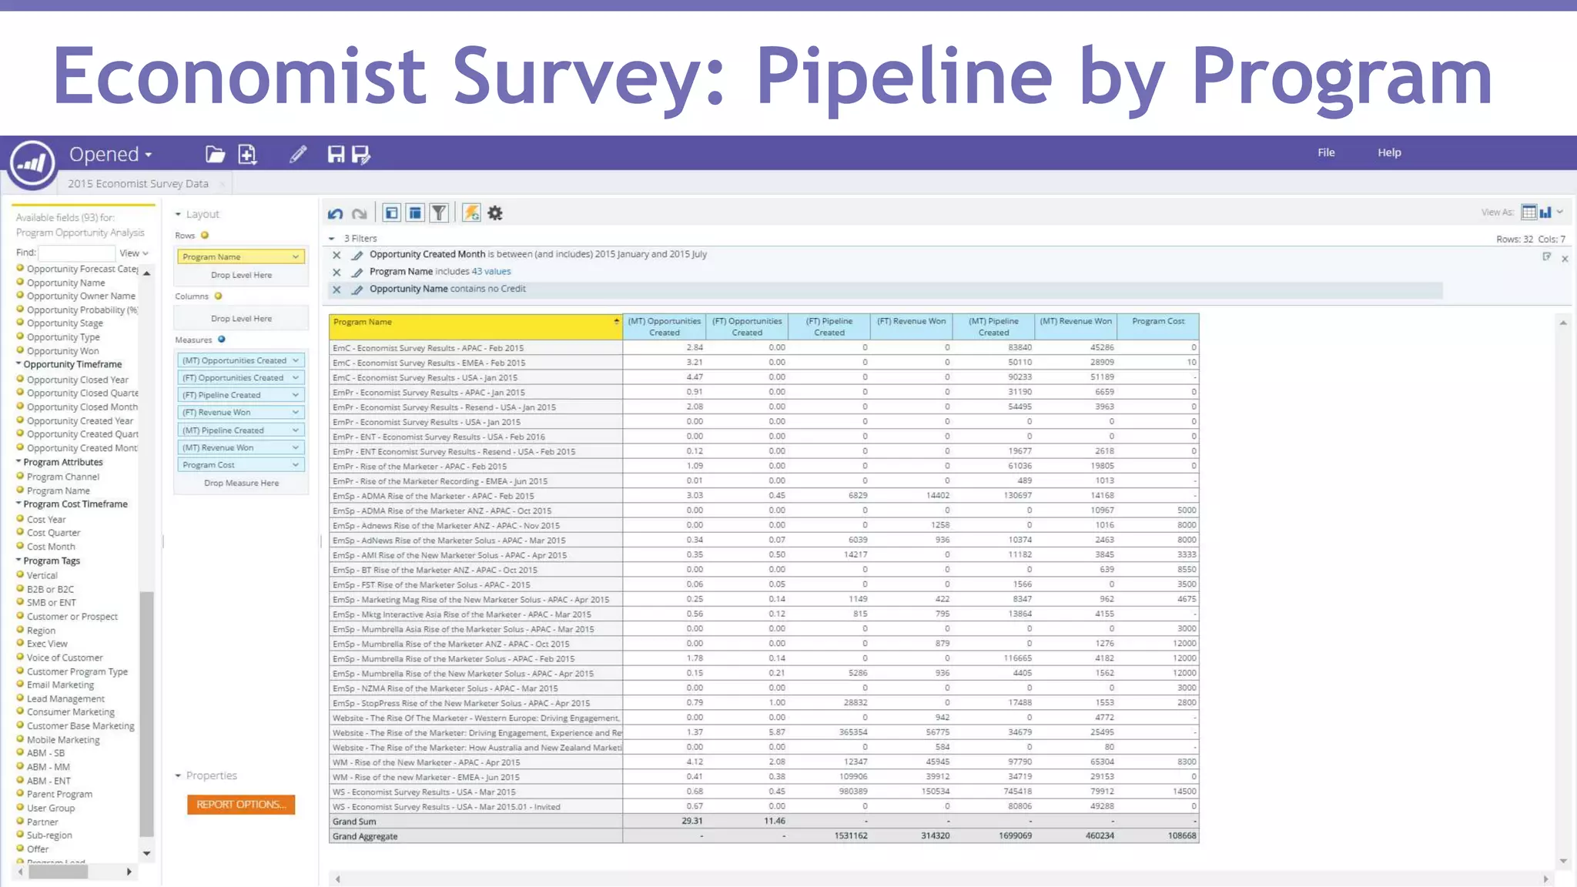Click the Rows info dot icon

205,236
